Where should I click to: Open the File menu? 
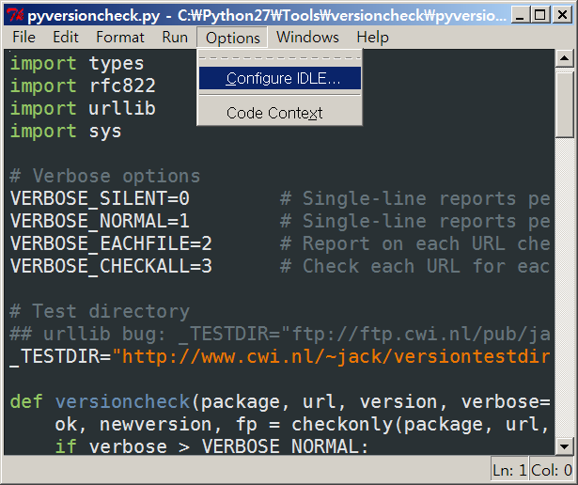tap(23, 38)
